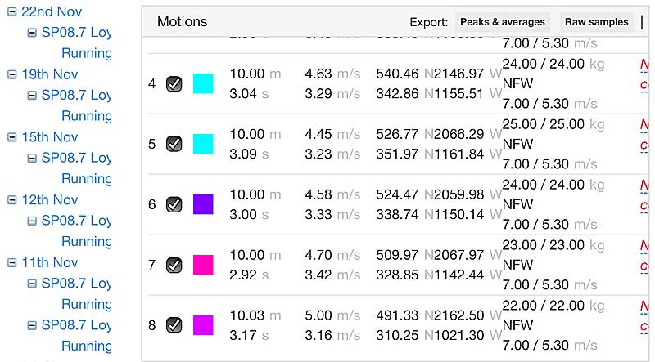Toggle the checkbox for motion 5
The width and height of the screenshot is (655, 362).
click(174, 145)
